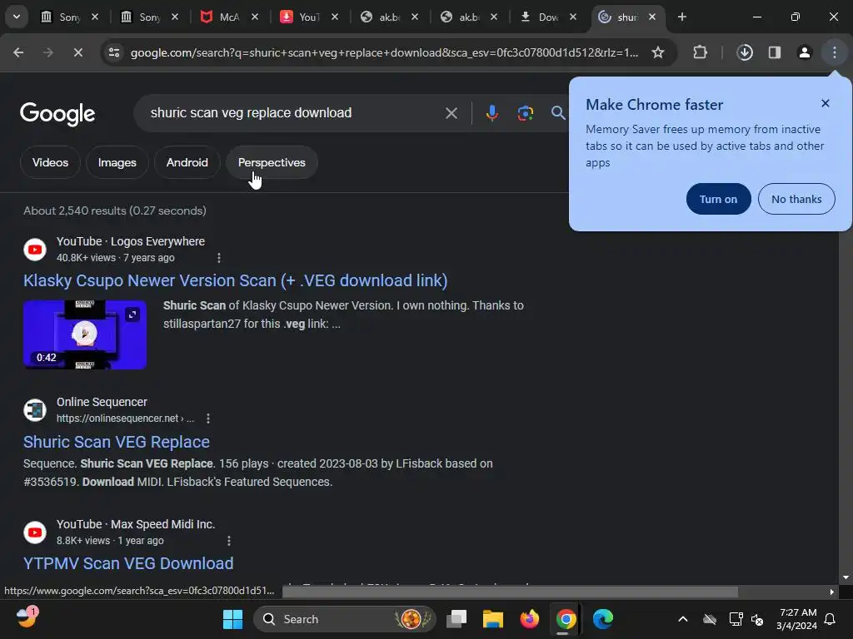Open the Chrome profile icon

tap(805, 52)
